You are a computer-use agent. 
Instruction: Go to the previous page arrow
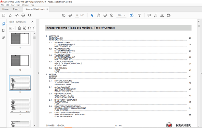pyautogui.click(x=64, y=15)
